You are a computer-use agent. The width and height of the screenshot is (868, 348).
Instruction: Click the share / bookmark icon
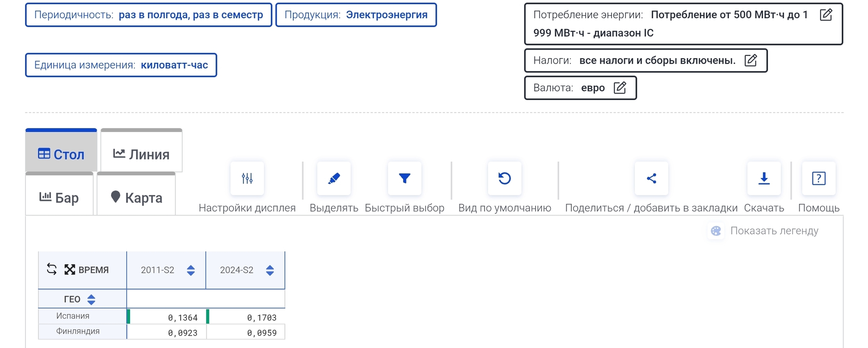[x=651, y=178]
